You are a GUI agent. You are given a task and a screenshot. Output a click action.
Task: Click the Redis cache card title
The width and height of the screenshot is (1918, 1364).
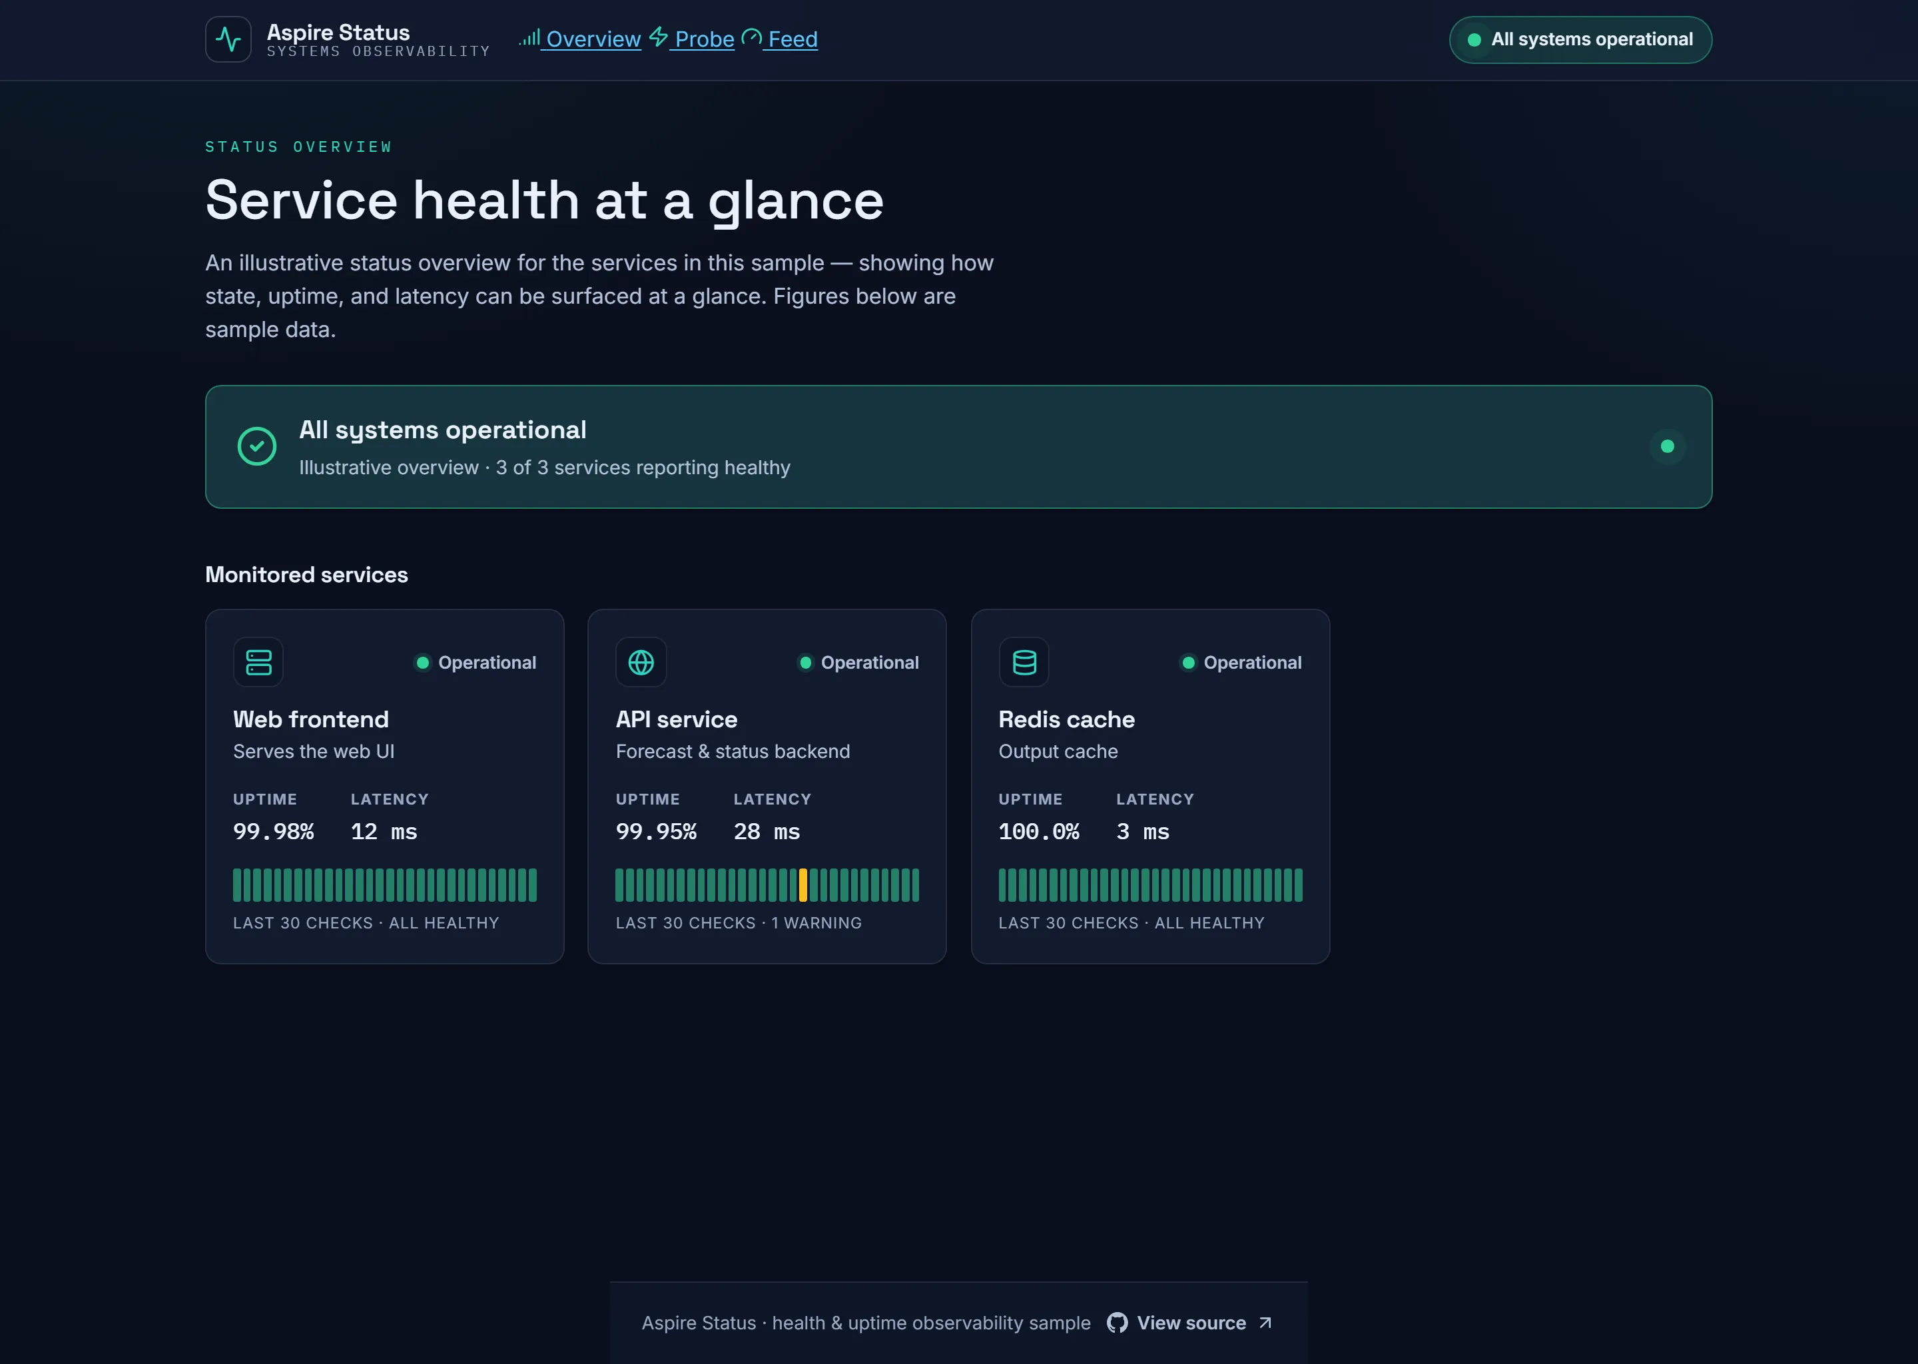pyautogui.click(x=1066, y=720)
